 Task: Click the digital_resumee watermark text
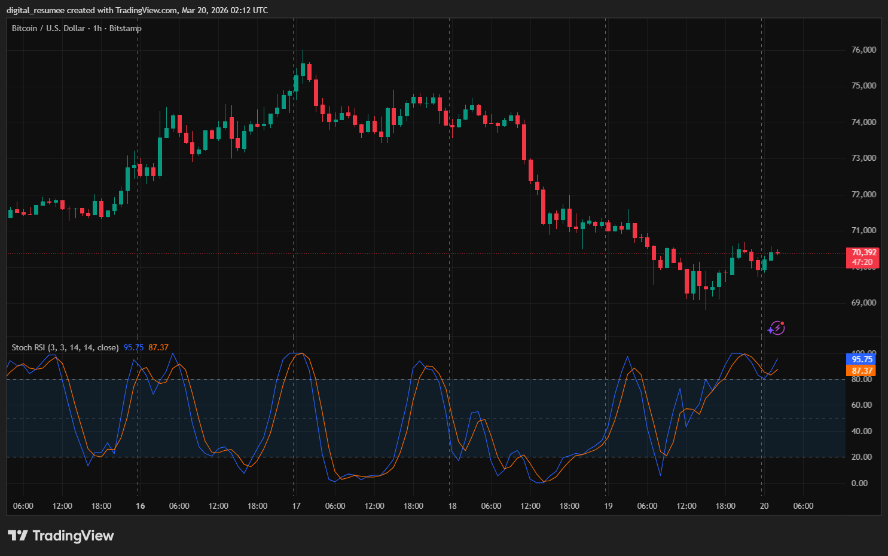point(36,10)
